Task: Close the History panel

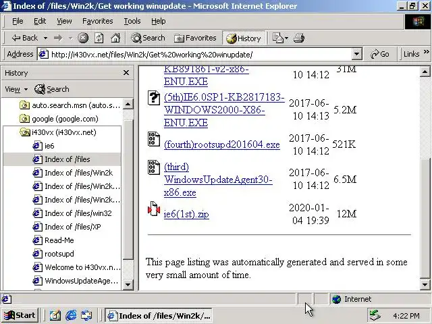Action: click(126, 73)
